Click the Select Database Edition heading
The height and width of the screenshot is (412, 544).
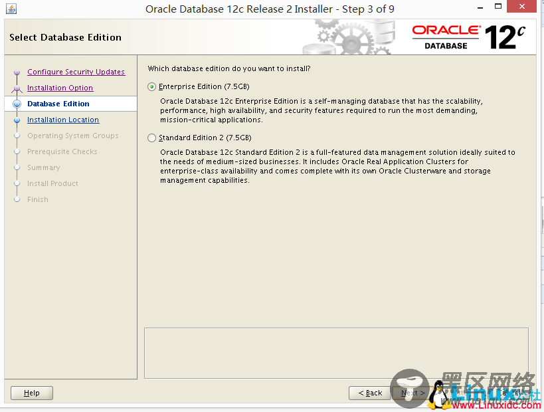click(x=65, y=37)
